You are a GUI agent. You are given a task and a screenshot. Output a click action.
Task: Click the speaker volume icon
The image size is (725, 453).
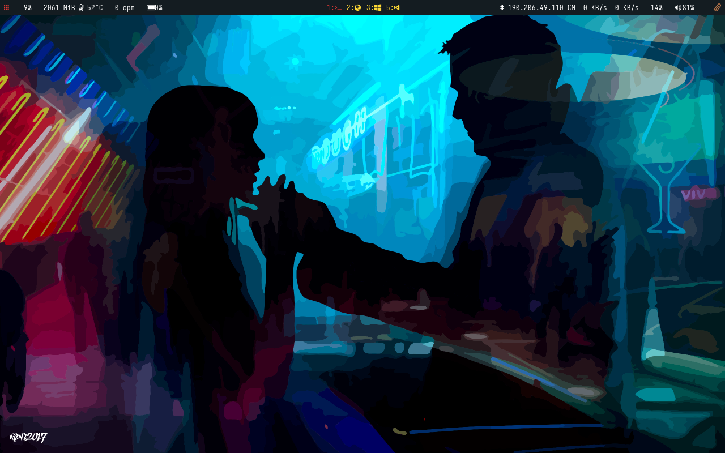point(677,7)
